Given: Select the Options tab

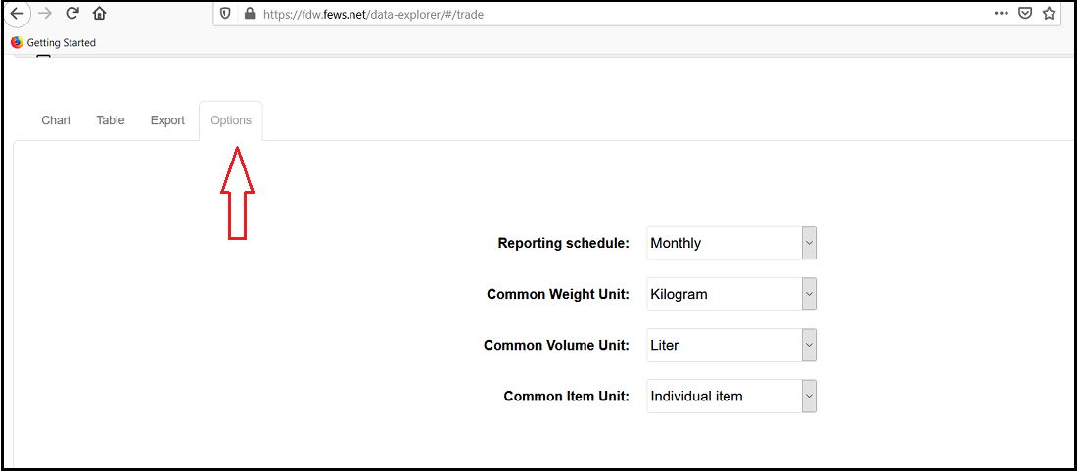Looking at the screenshot, I should [x=231, y=120].
